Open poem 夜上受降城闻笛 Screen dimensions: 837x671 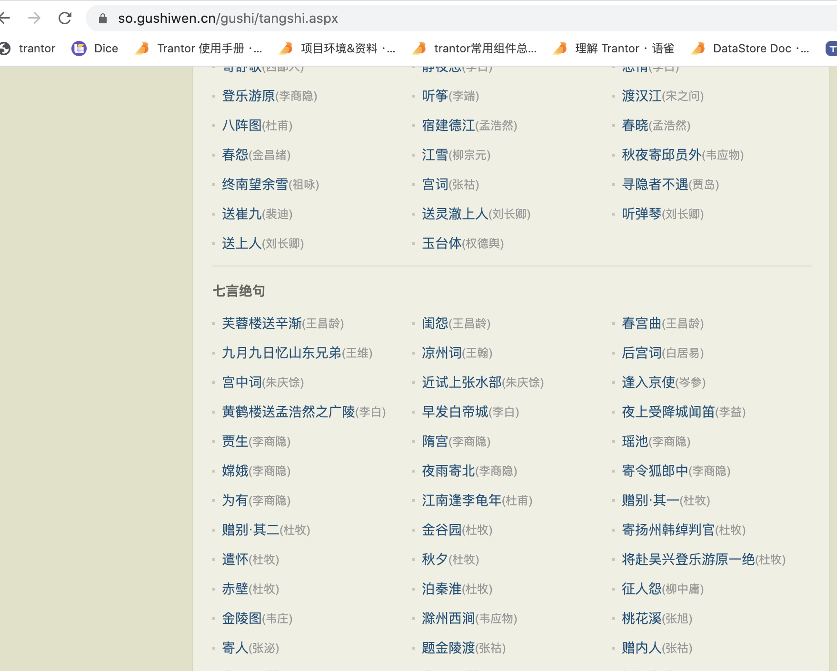coord(668,412)
